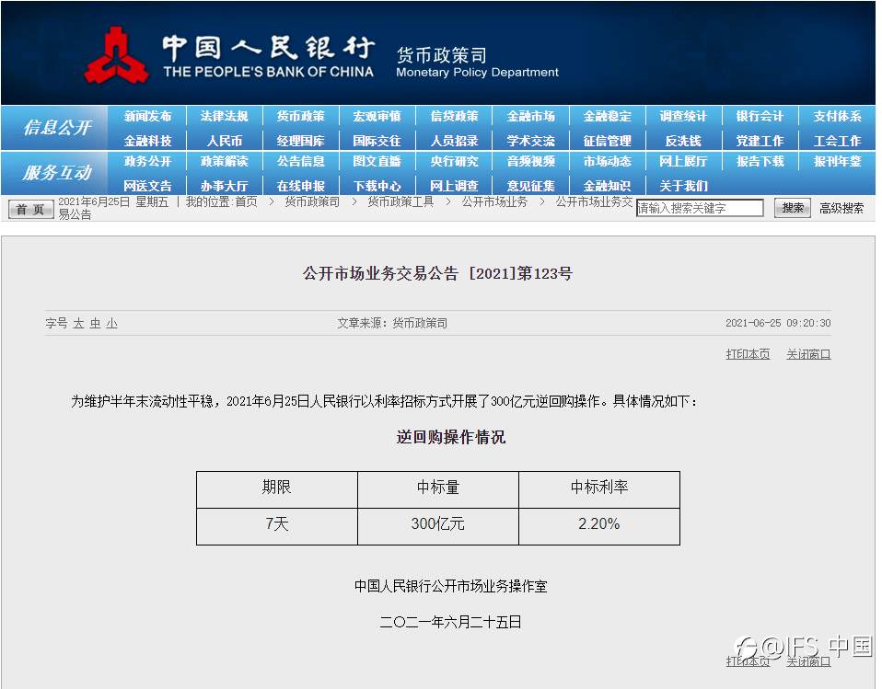
Task: Click the 2021-06-25 09:20:30 timestamp
Action: pos(778,323)
